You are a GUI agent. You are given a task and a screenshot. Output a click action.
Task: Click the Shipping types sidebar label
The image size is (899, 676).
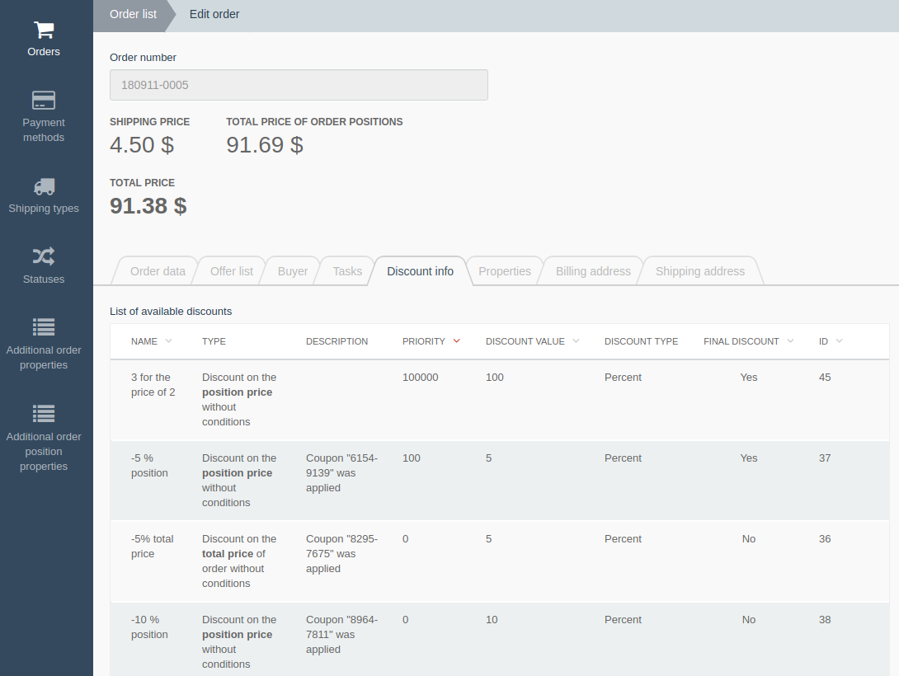pos(44,209)
